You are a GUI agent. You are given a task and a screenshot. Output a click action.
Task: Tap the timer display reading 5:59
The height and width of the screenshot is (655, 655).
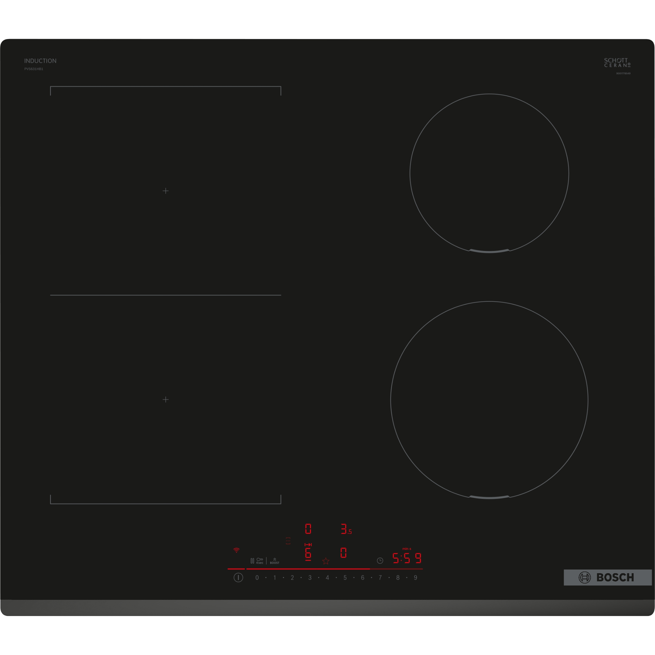pos(407,558)
